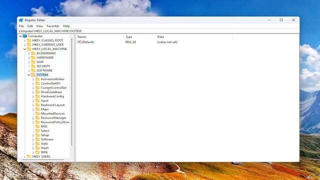Click the ResourceManager folder icon
The image size is (320, 180).
pyautogui.click(x=37, y=118)
